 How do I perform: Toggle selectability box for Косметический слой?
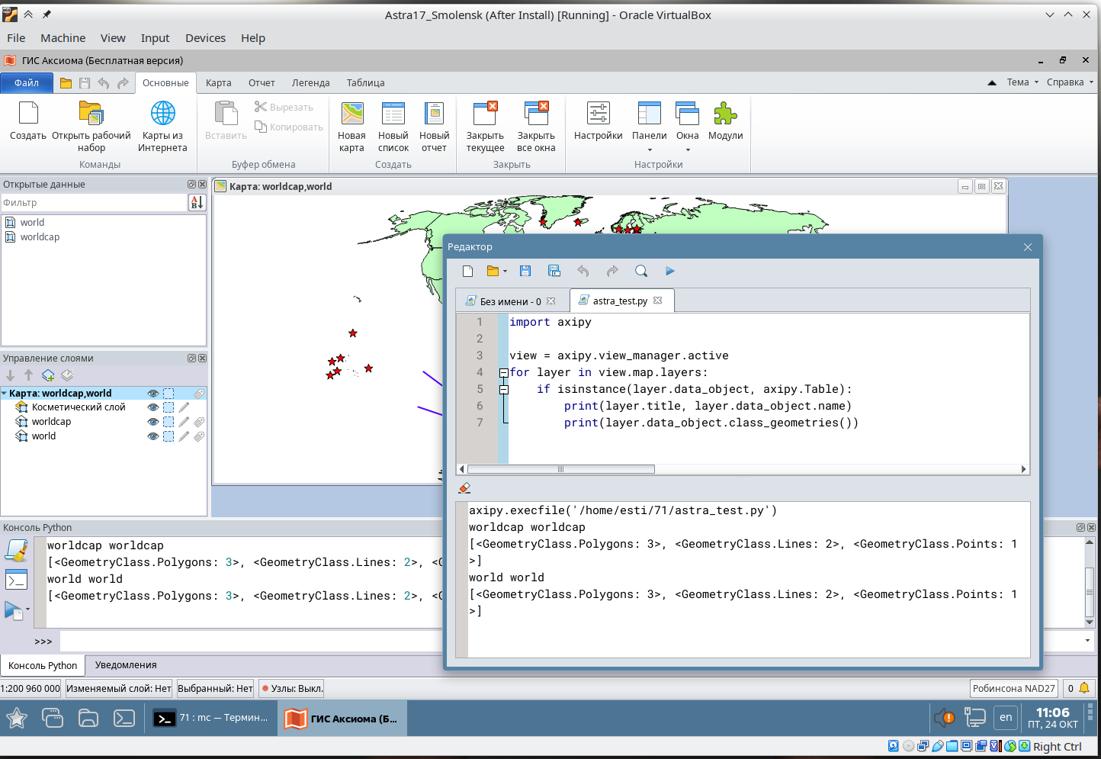[169, 407]
